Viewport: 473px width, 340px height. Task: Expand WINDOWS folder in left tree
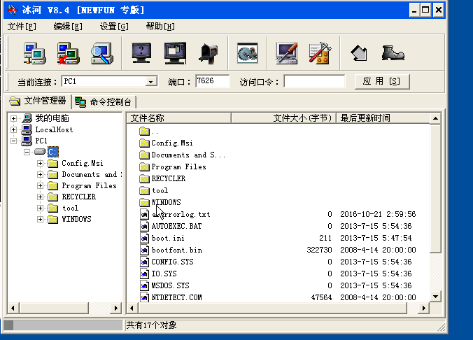(40, 220)
